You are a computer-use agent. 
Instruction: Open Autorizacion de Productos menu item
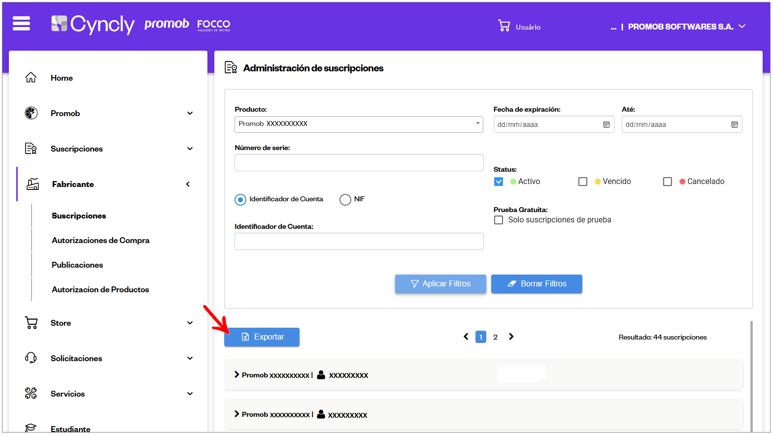[x=101, y=289]
